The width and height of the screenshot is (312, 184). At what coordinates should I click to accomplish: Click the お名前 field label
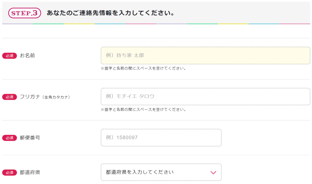(x=27, y=56)
